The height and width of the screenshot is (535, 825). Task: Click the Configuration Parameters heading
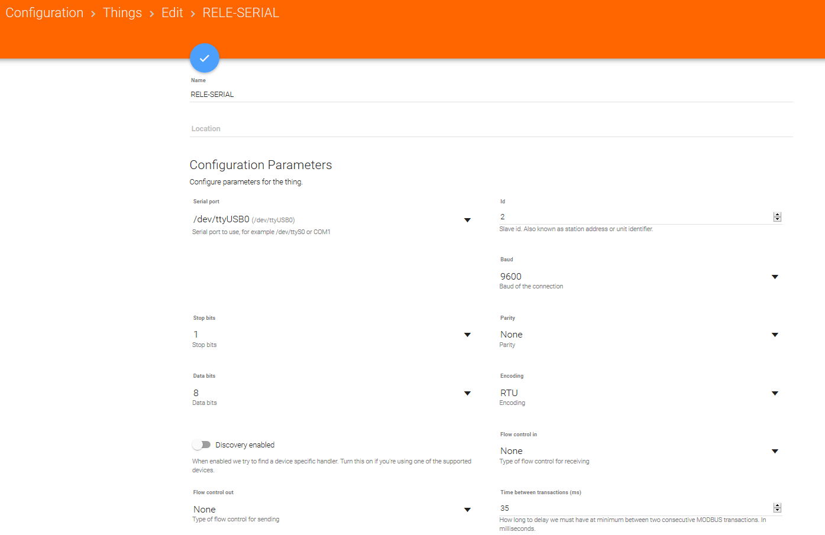[x=261, y=165]
